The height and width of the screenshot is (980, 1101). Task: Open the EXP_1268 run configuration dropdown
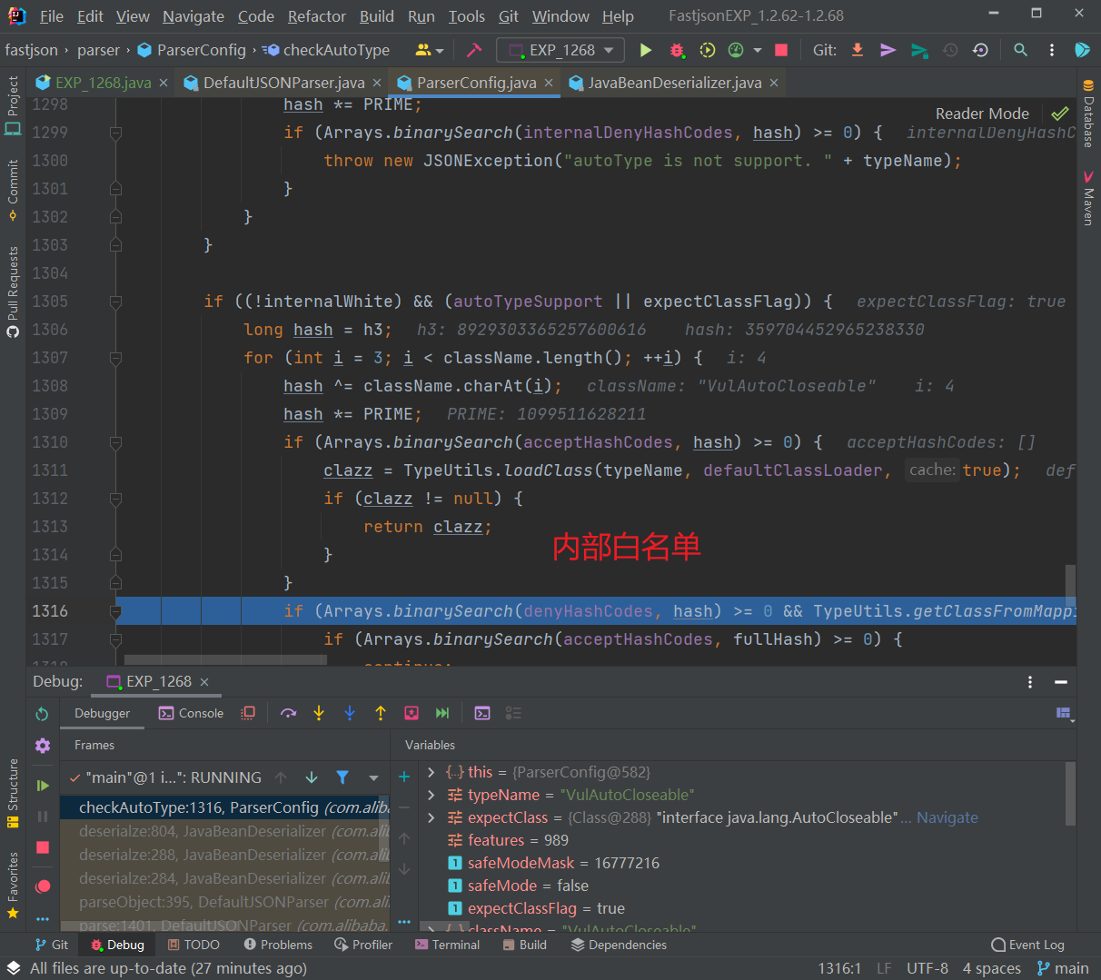click(560, 50)
